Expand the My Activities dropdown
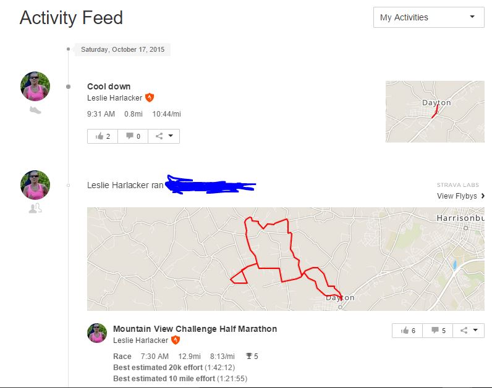The height and width of the screenshot is (388, 492). pyautogui.click(x=428, y=17)
